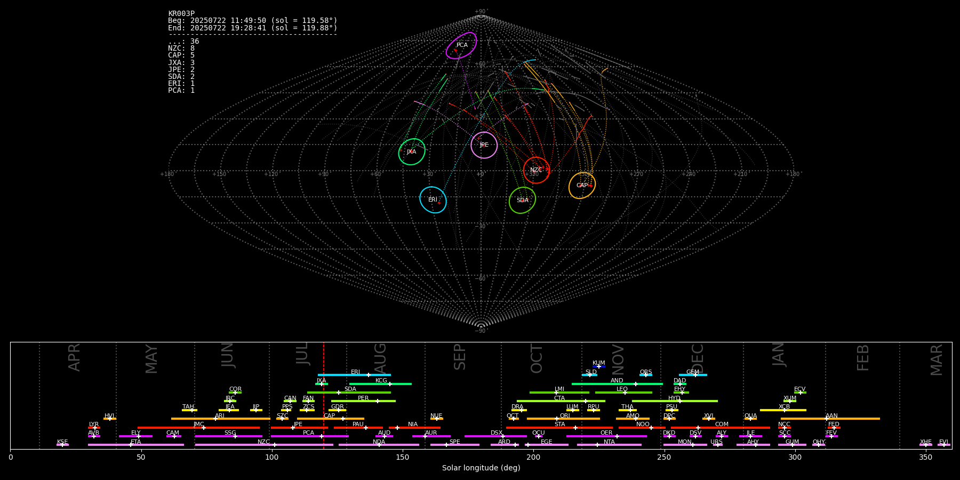Image resolution: width=960 pixels, height=480 pixels.
Task: Click the CTA shower bar in timeline
Action: pos(561,401)
